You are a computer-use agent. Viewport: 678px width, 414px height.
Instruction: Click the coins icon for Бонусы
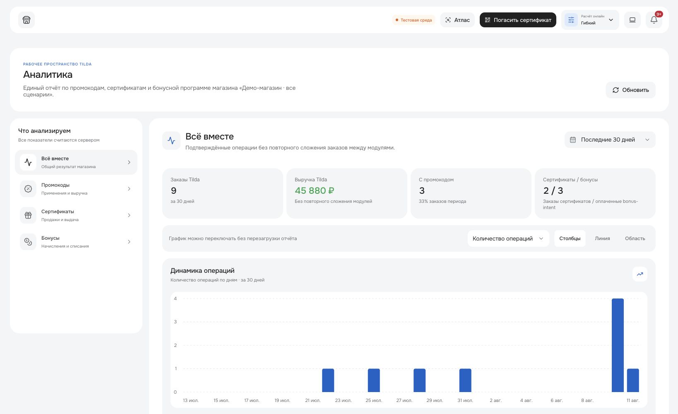[28, 242]
